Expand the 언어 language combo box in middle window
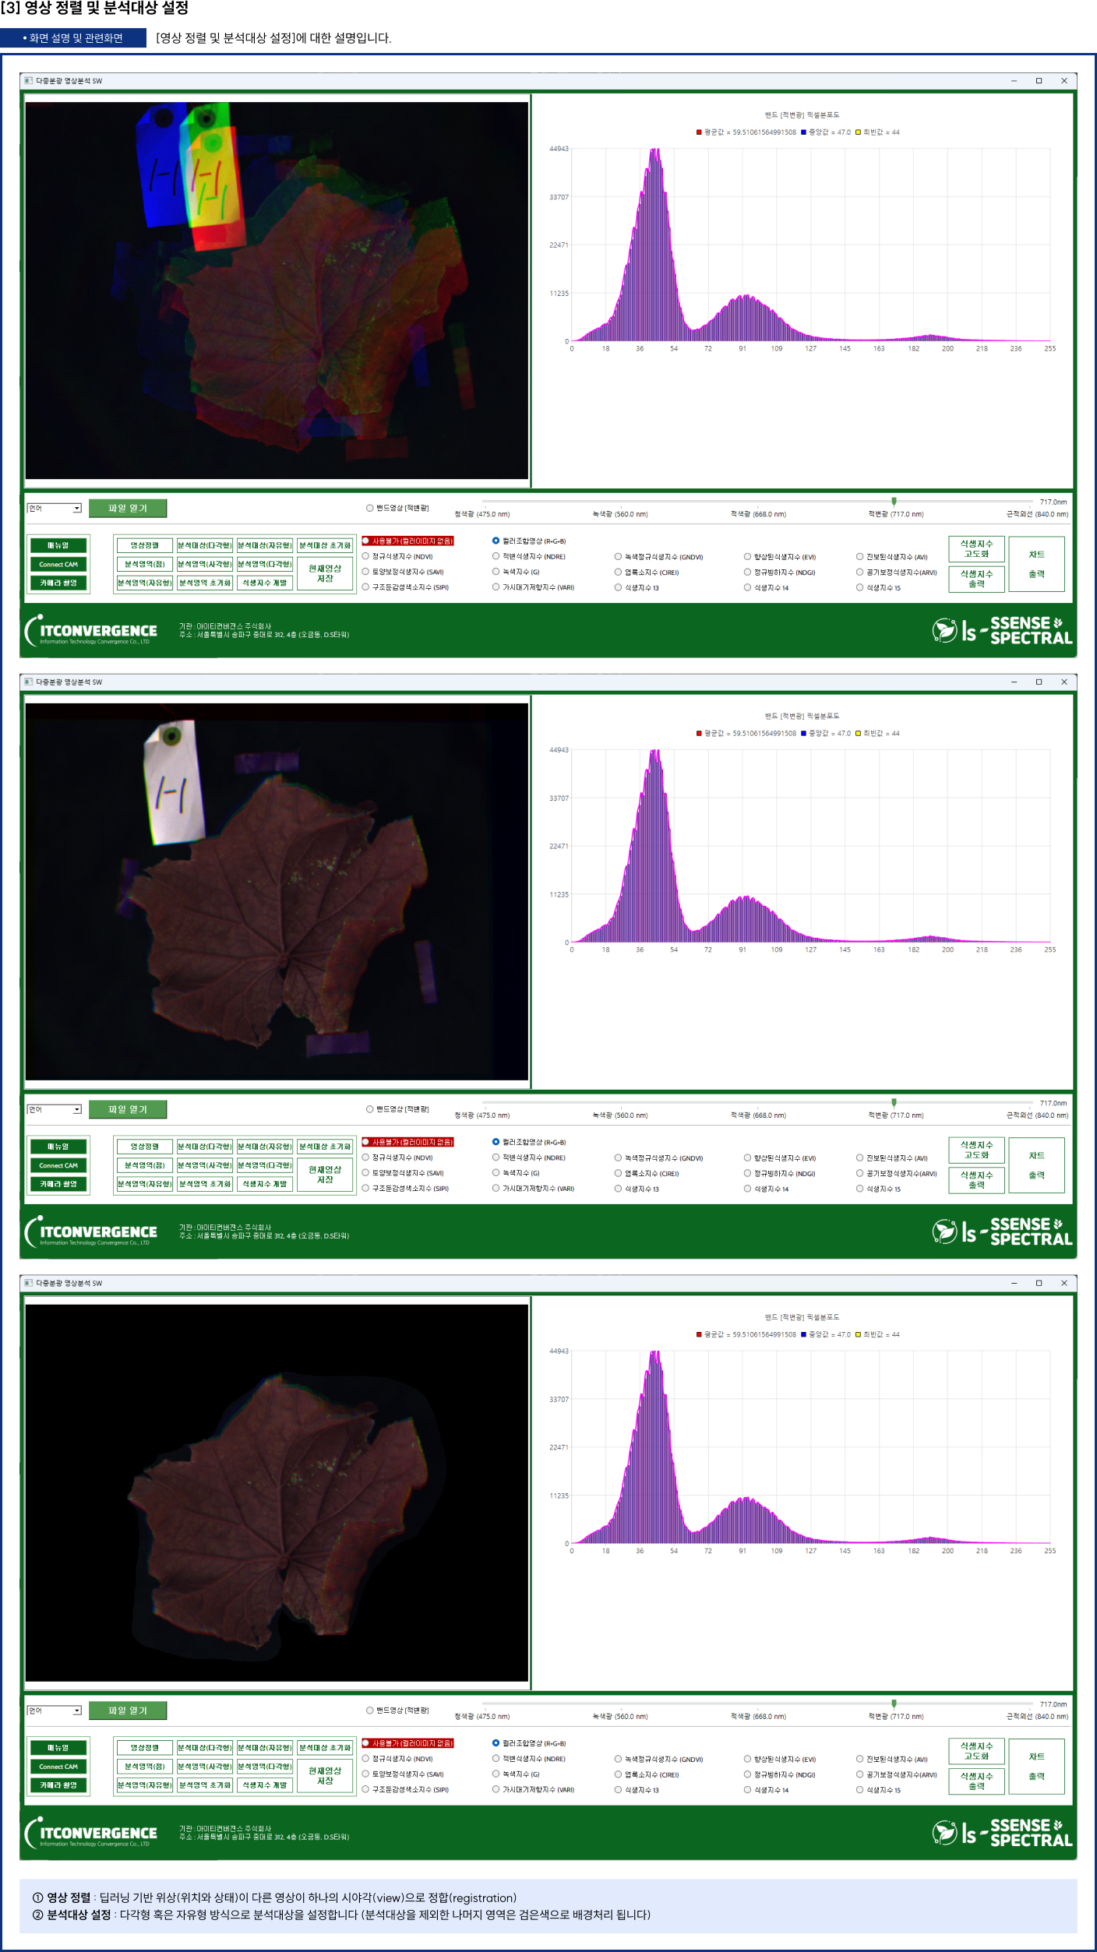The width and height of the screenshot is (1097, 1952). coord(76,1109)
